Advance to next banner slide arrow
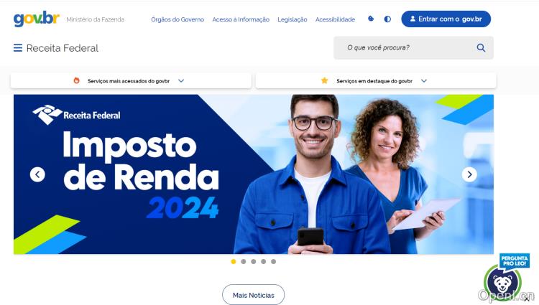539x305 pixels. (x=469, y=174)
